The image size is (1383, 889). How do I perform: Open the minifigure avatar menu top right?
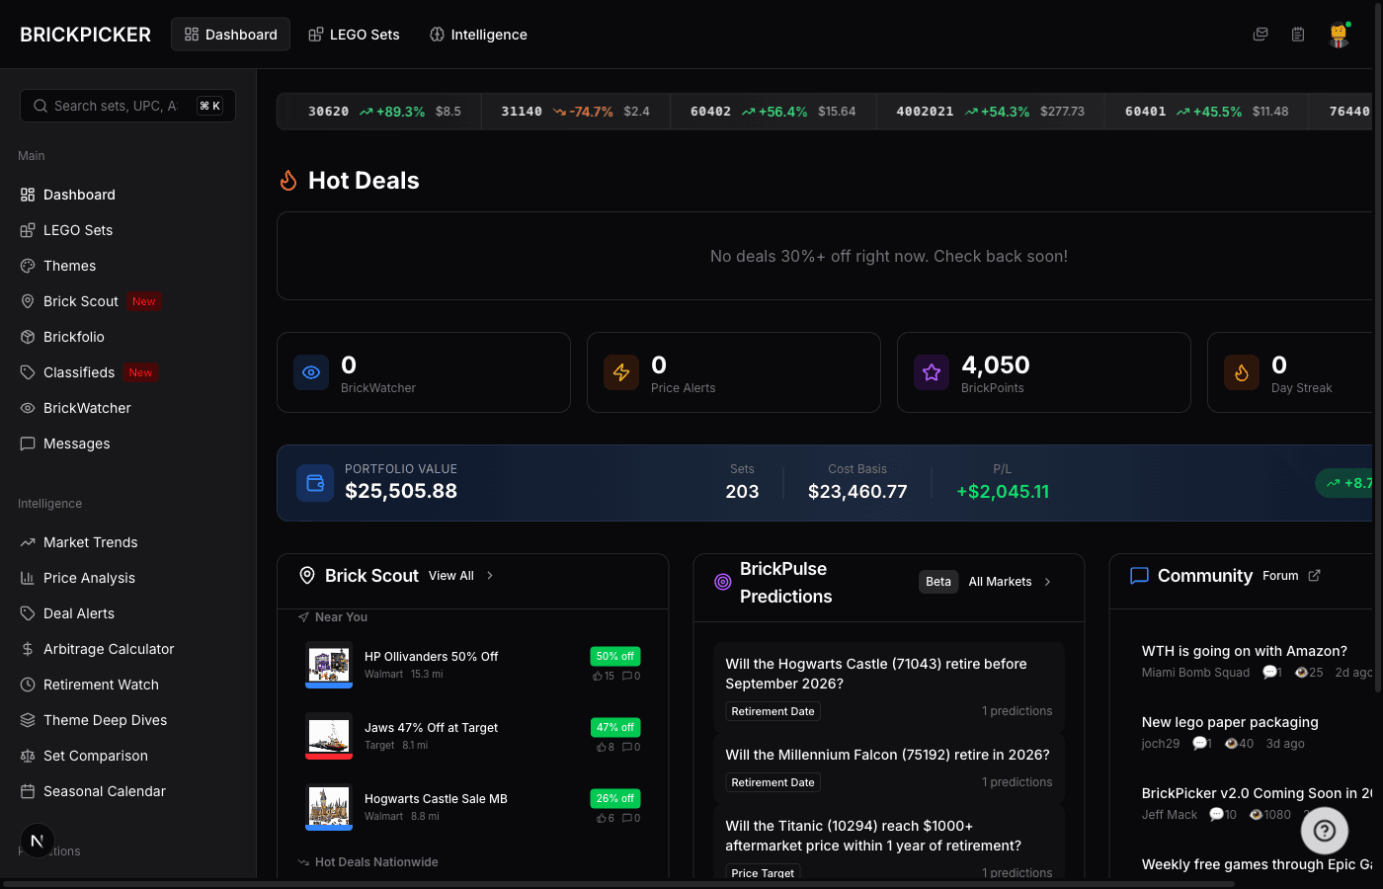coord(1339,34)
